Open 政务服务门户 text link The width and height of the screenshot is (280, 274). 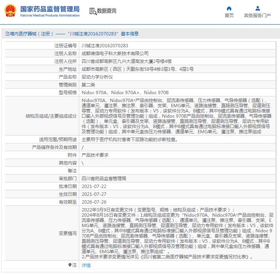point(257,16)
